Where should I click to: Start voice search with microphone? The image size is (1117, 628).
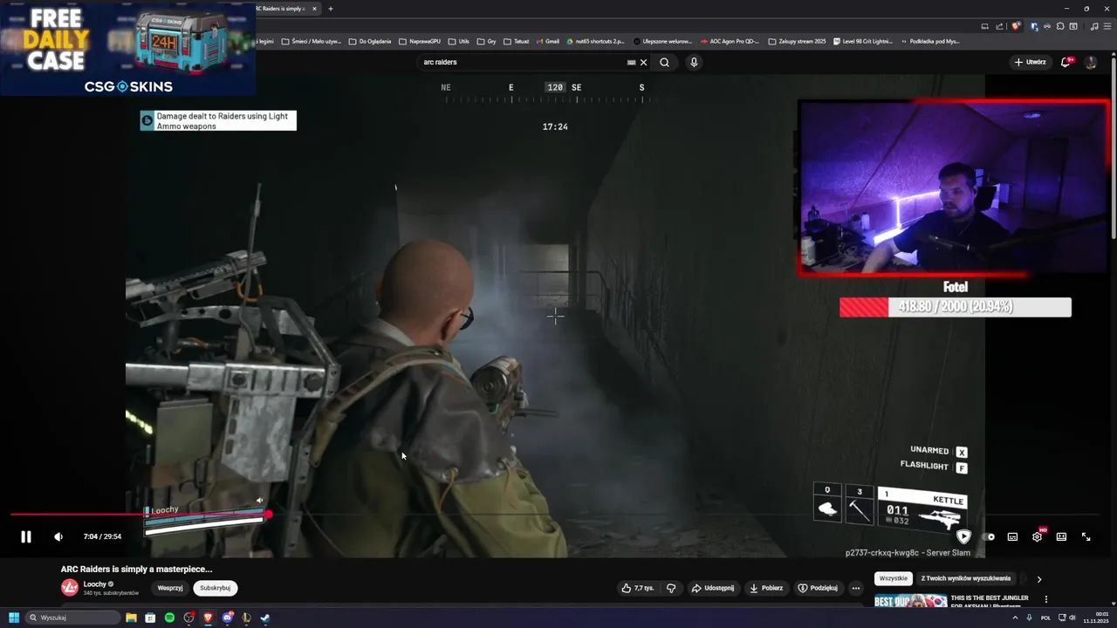[694, 62]
